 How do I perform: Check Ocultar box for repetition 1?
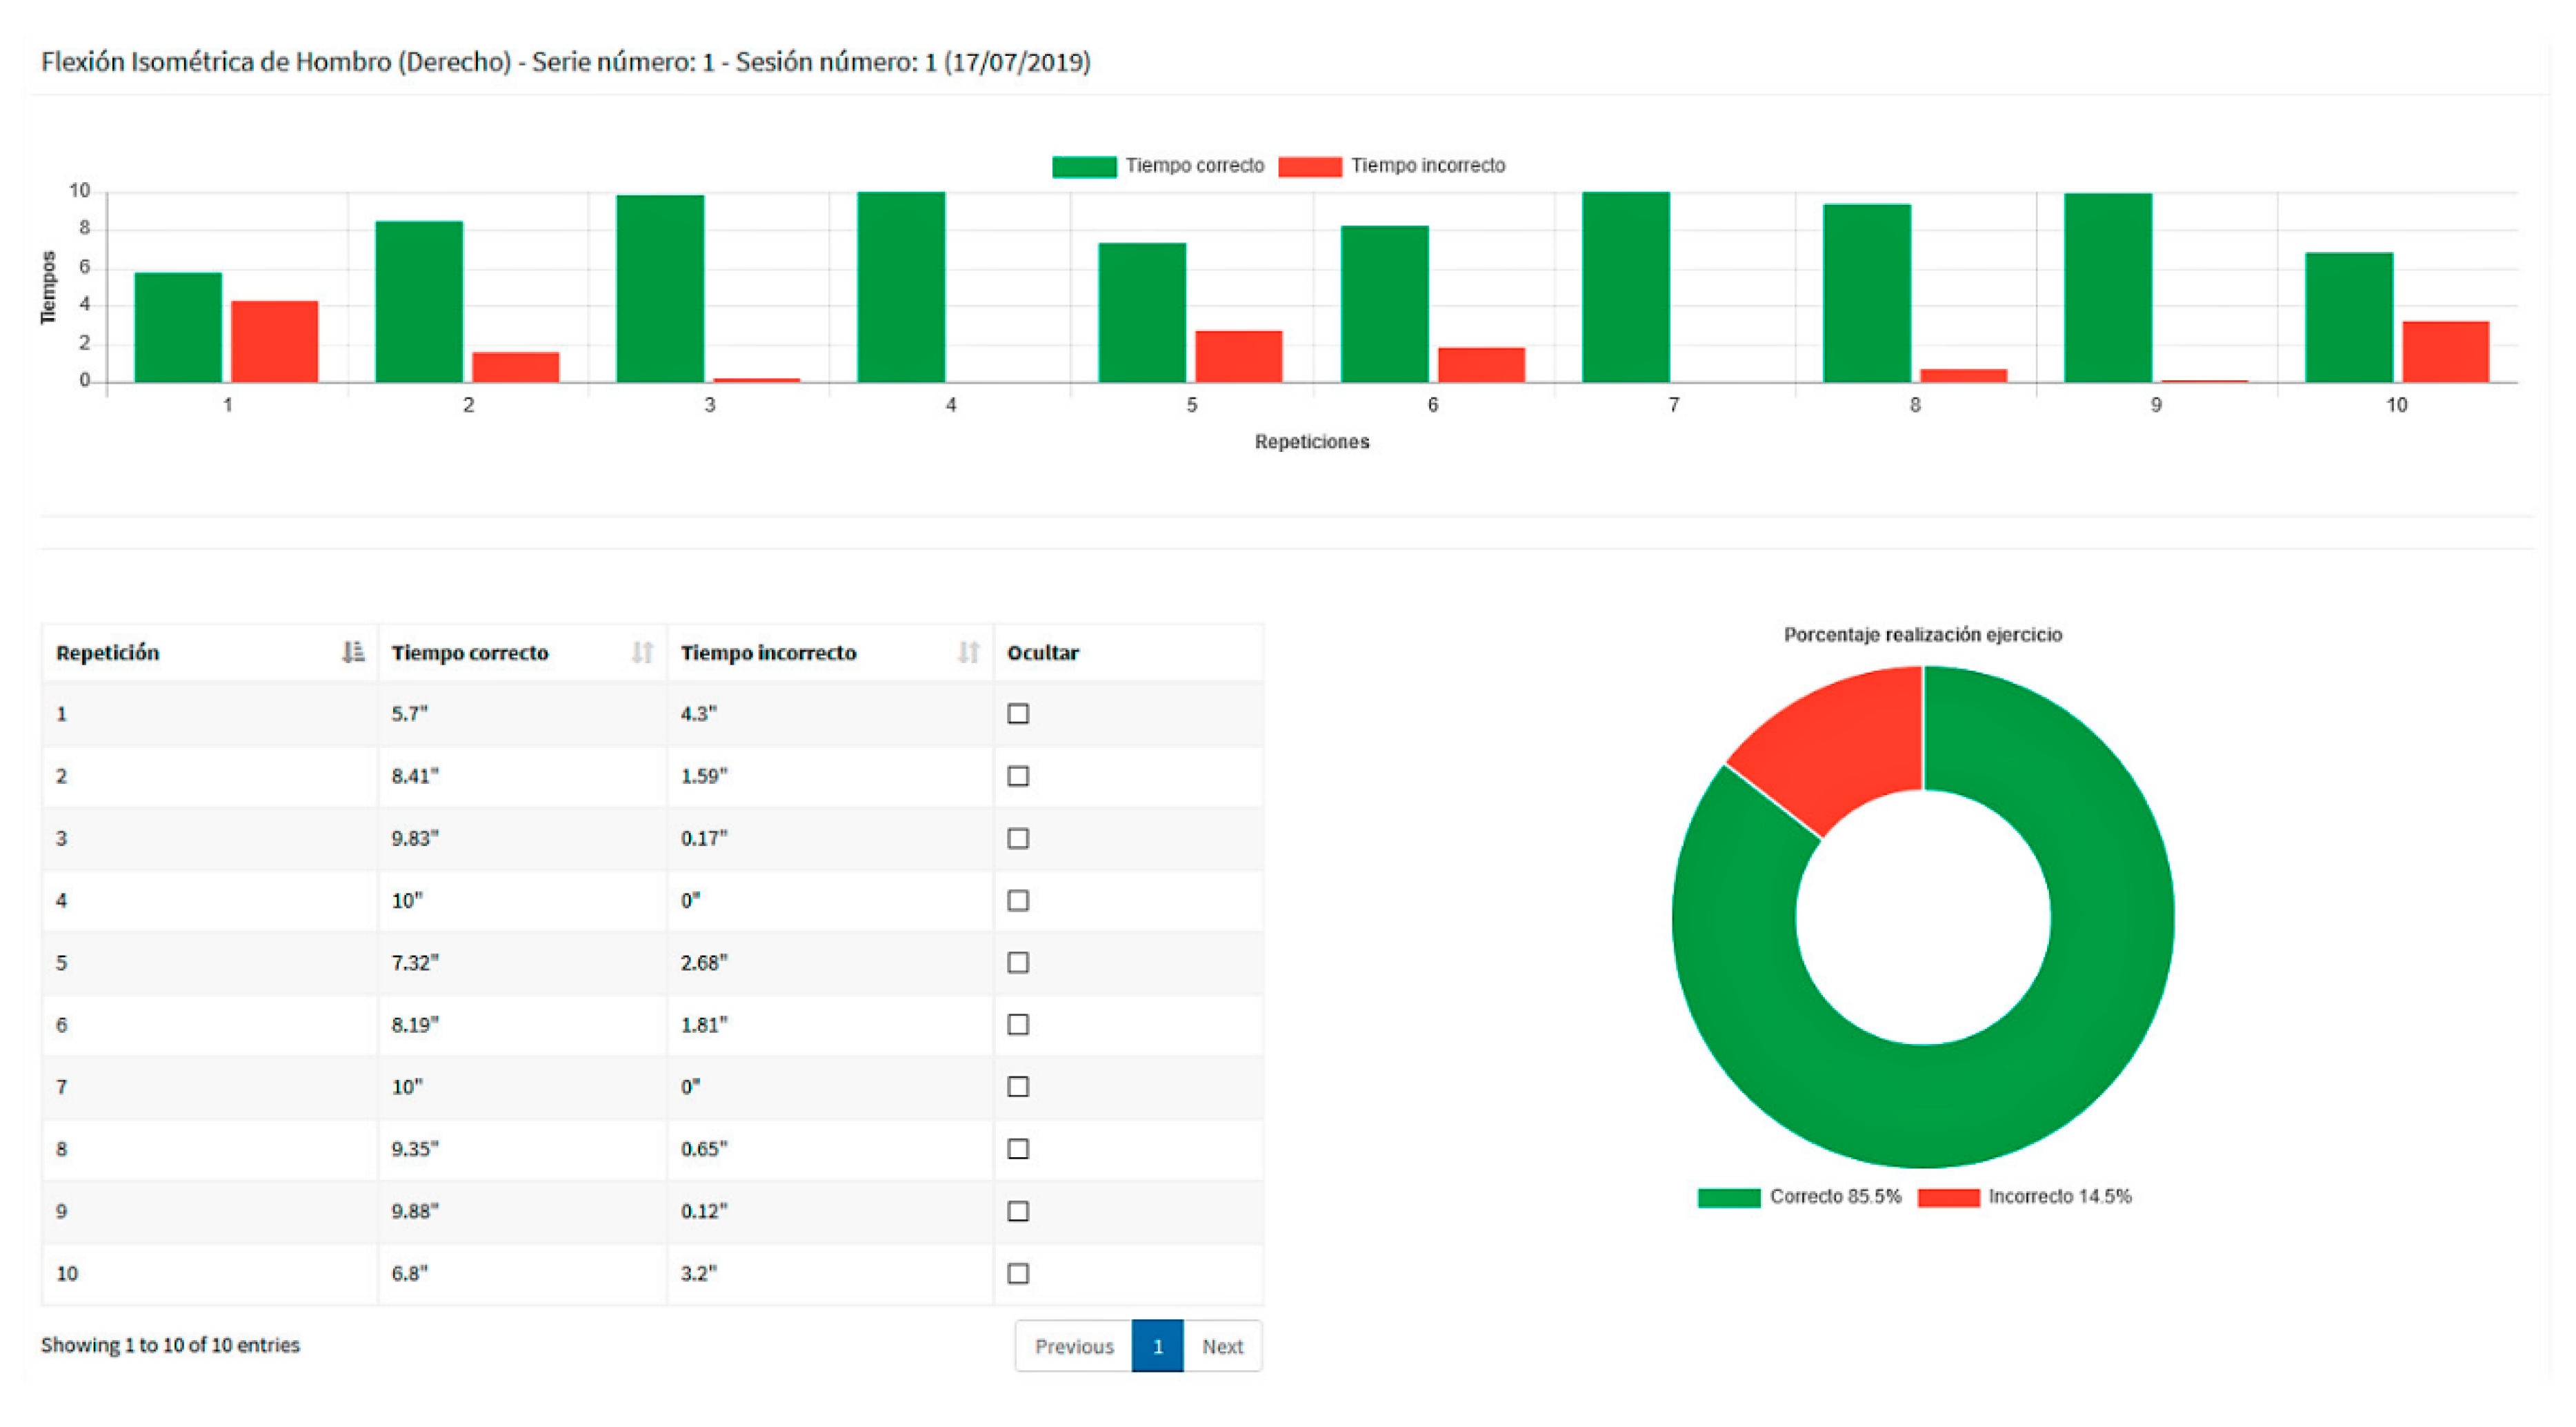pyautogui.click(x=1018, y=713)
